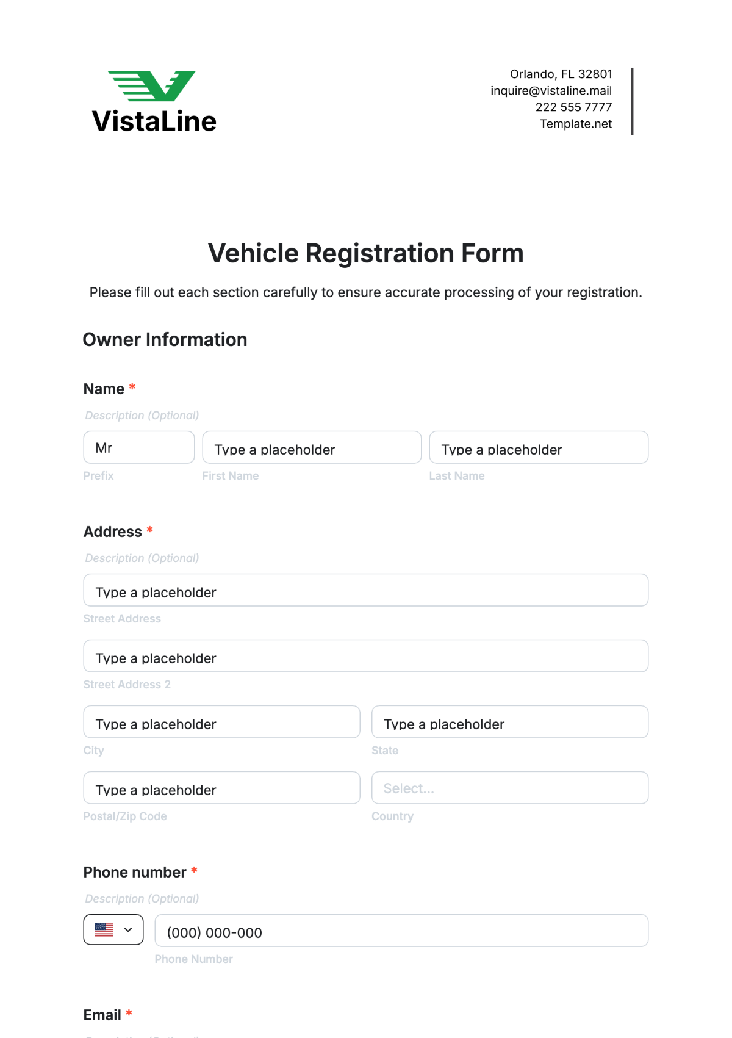Click the Phone Number input field
732x1038 pixels.
[x=401, y=931]
